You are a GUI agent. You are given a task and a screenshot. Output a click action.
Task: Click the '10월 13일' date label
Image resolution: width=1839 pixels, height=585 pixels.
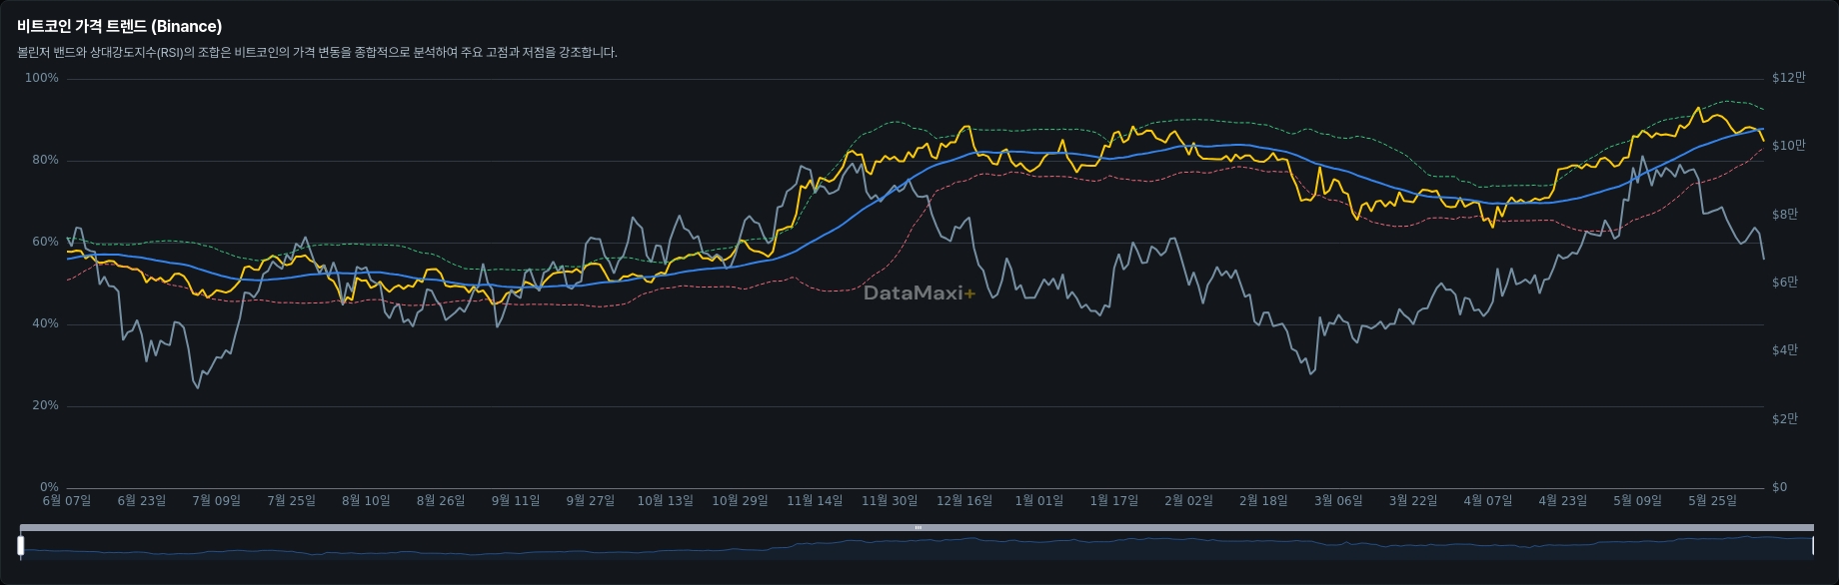(x=666, y=501)
